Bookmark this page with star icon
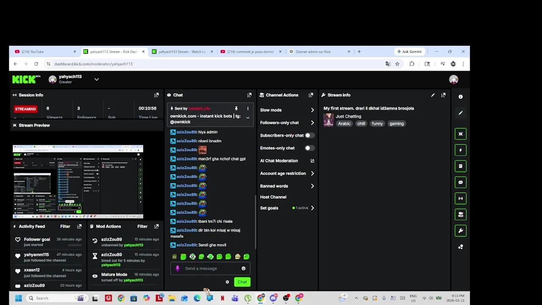Image resolution: width=542 pixels, height=305 pixels. point(397,64)
